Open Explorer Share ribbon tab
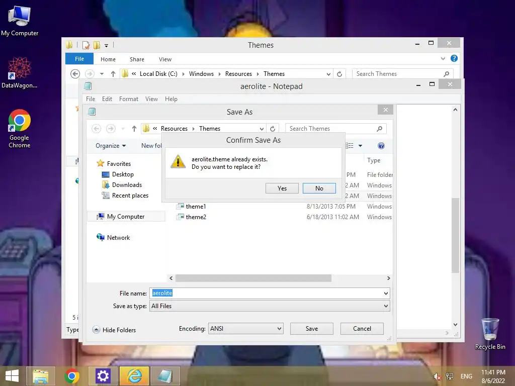This screenshot has height=386, width=515. [x=137, y=59]
